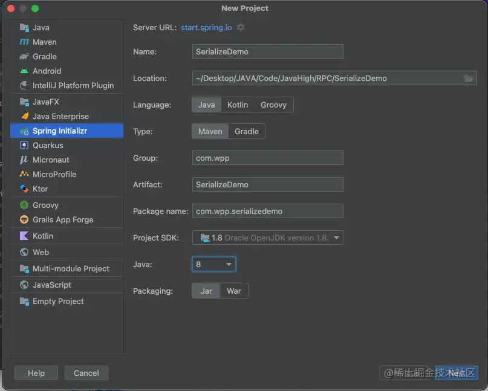Viewport: 488px width, 391px height.
Task: Pick the Web globe icon
Action: point(24,252)
